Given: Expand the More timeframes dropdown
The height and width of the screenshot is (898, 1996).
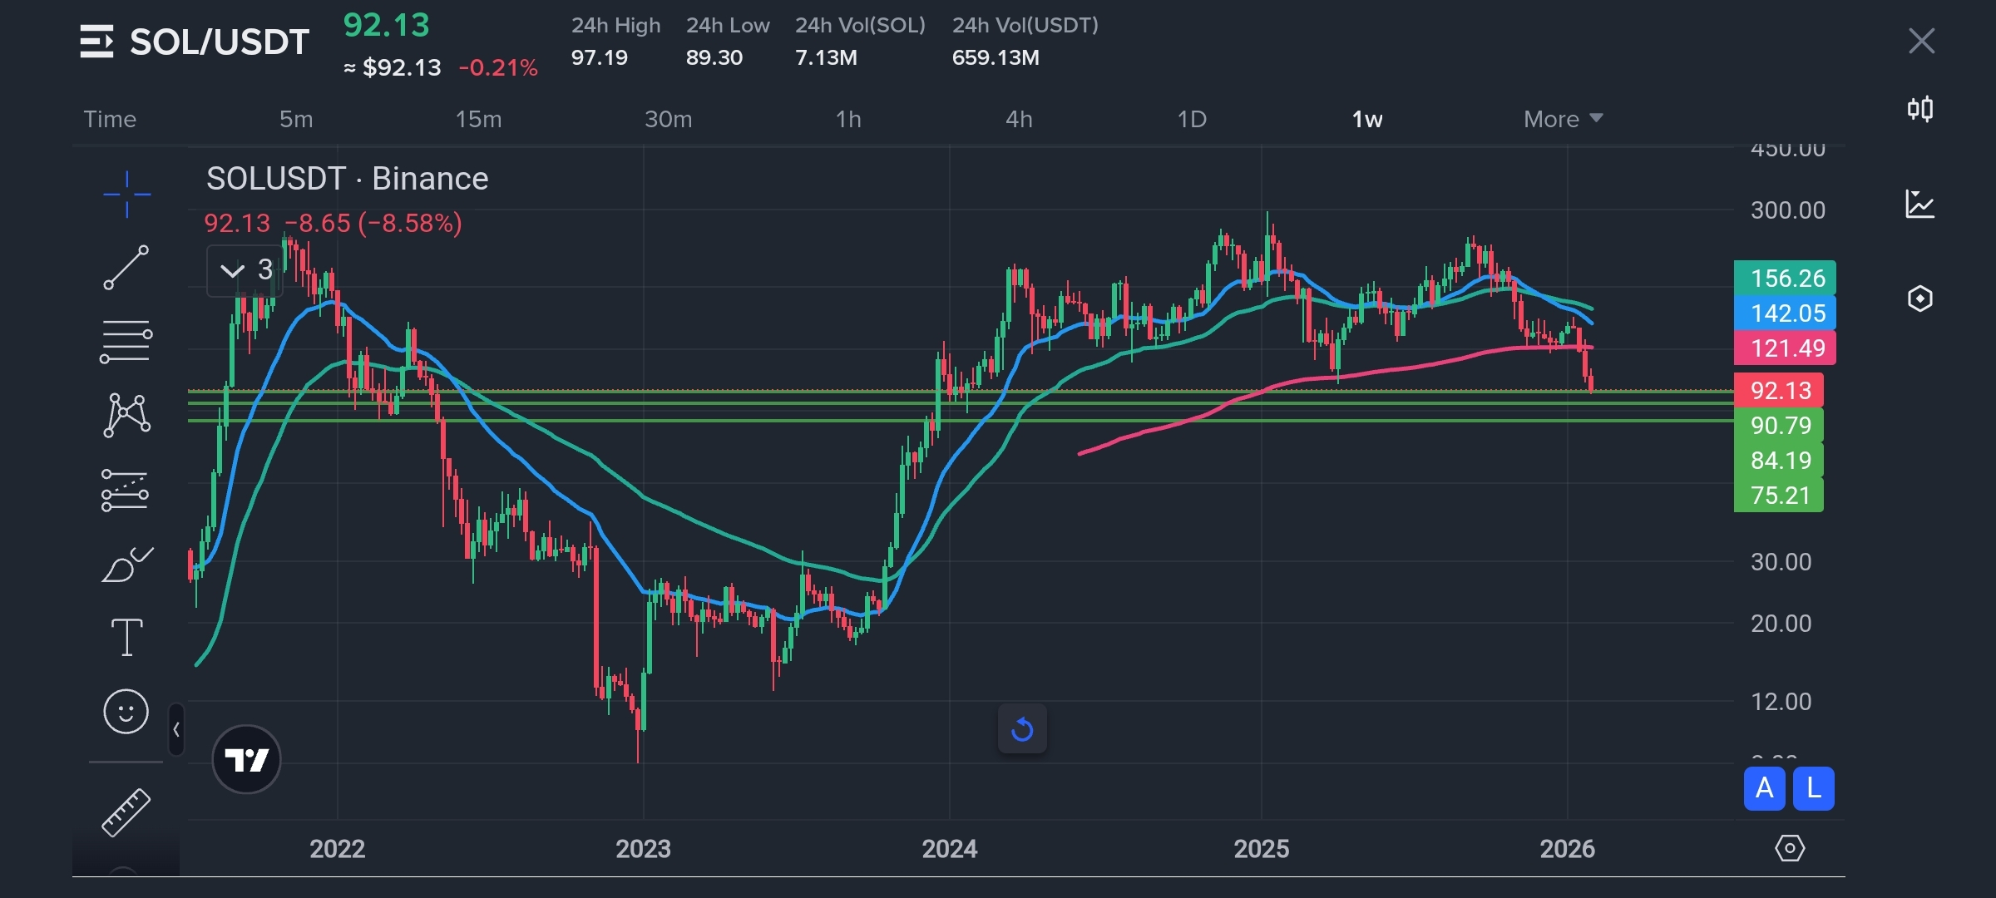Looking at the screenshot, I should tap(1562, 119).
